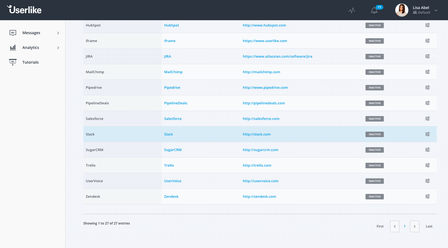Open the notification bell with 11 alerts

[x=374, y=10]
